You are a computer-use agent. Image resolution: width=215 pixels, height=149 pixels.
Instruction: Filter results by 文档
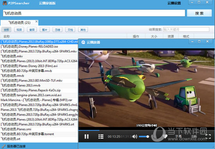(x=70, y=30)
